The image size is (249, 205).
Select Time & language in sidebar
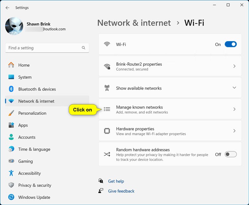[x=34, y=149]
